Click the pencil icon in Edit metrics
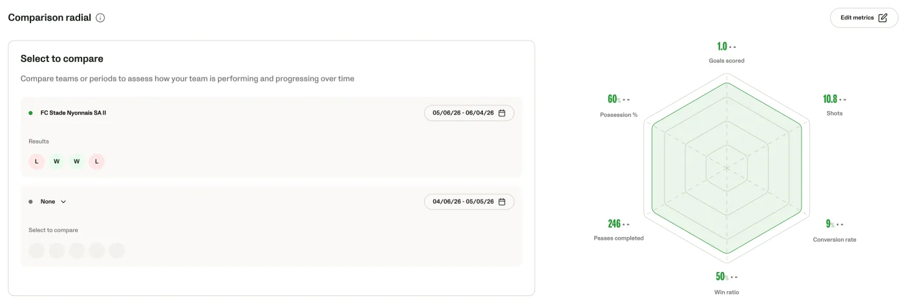This screenshot has height=303, width=905. (883, 18)
